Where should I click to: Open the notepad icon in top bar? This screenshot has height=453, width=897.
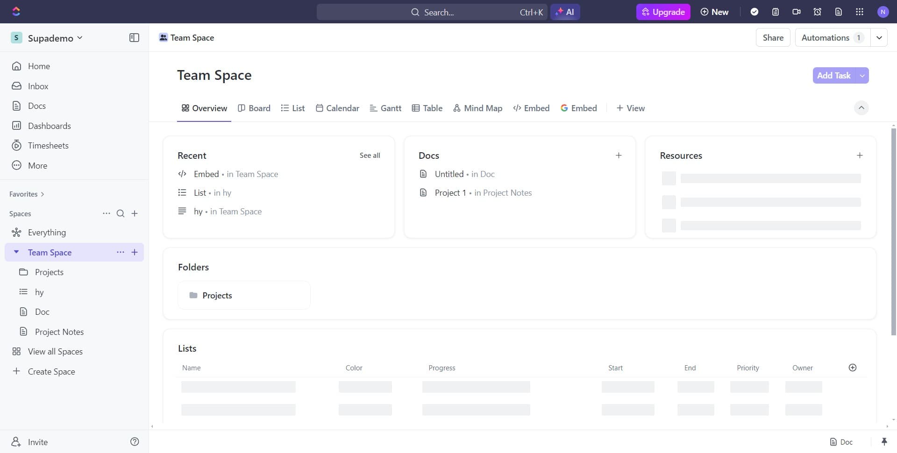point(776,12)
